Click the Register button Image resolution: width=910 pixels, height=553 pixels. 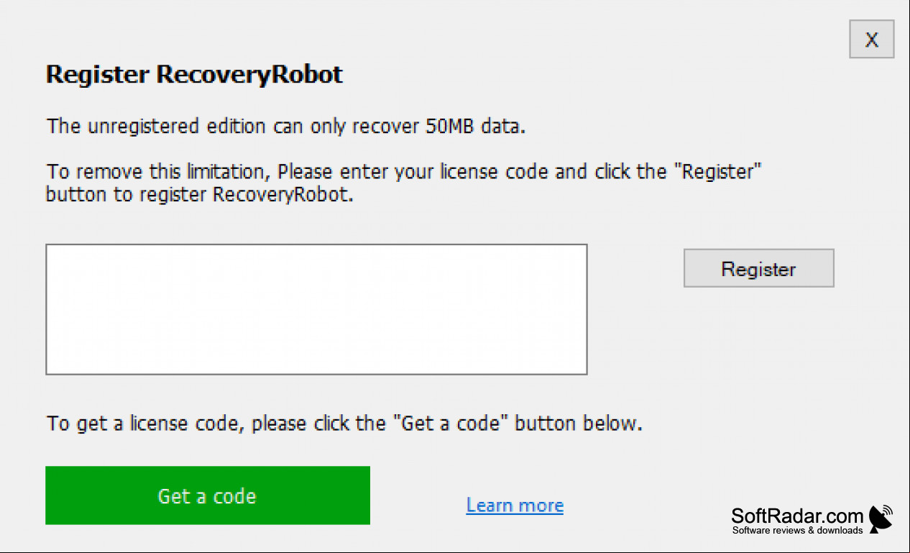point(758,268)
